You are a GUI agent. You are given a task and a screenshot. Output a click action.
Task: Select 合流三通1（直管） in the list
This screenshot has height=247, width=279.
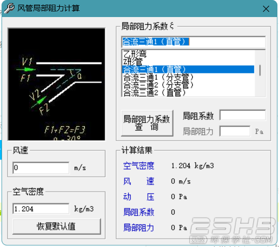[188, 69]
